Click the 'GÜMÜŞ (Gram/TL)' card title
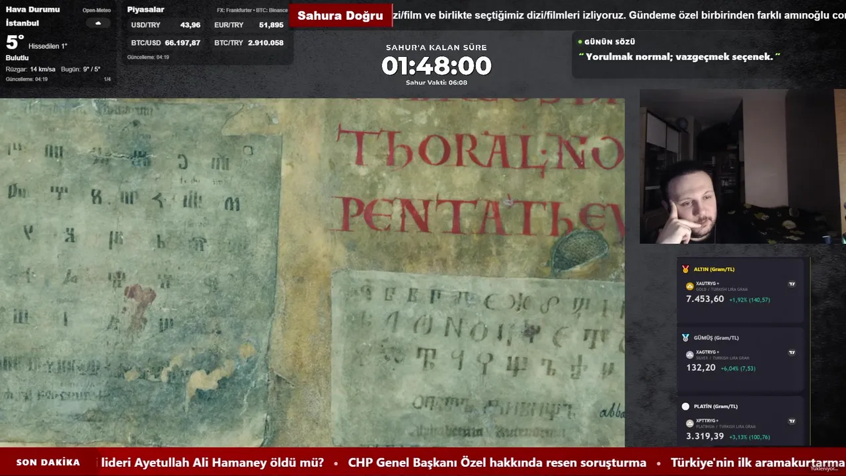846x476 pixels. [716, 338]
